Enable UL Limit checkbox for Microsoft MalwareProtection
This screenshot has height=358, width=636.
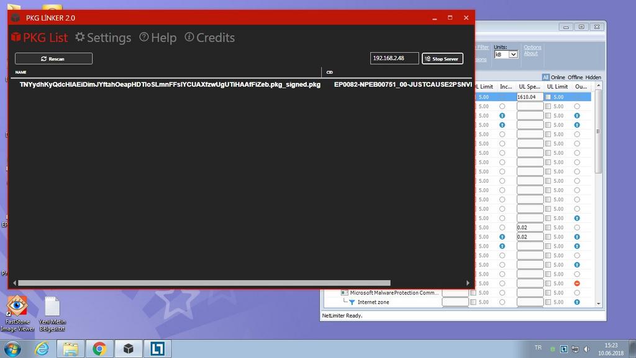548,293
